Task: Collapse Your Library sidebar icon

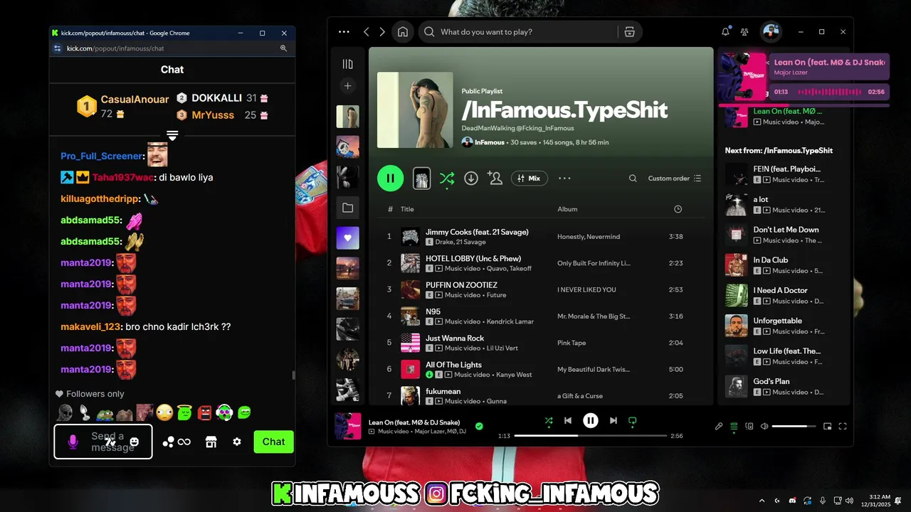Action: click(x=347, y=64)
